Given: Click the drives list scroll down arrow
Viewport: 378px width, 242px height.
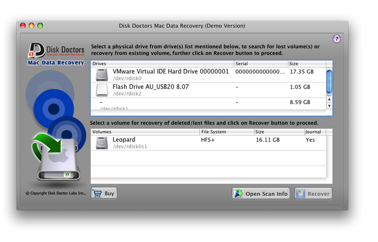Looking at the screenshot, I should tap(329, 106).
